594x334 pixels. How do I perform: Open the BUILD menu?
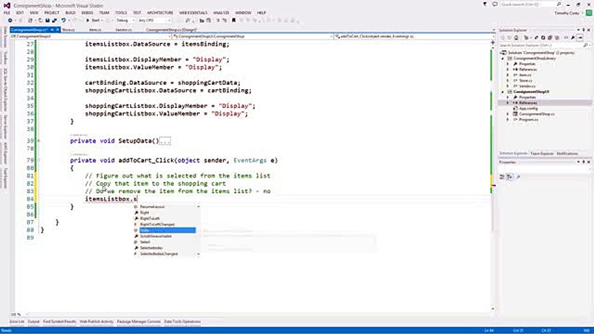pyautogui.click(x=70, y=13)
